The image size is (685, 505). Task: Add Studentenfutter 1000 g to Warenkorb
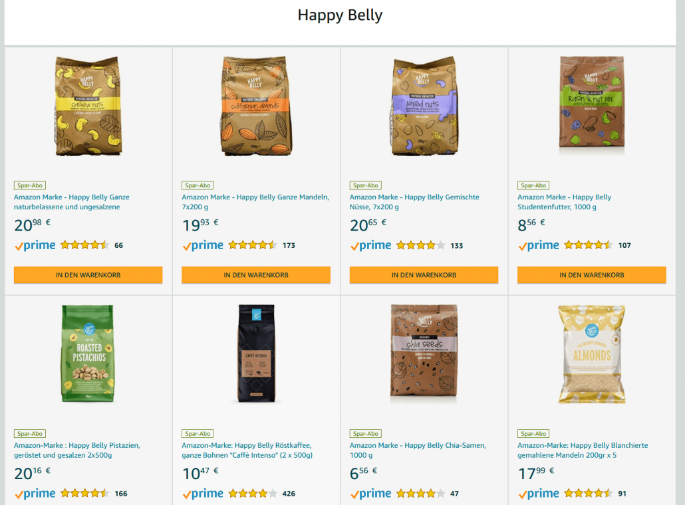coord(592,275)
